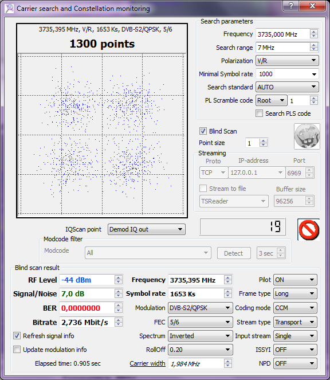The image size is (330, 380).
Task: Click the BER spinner arrows
Action: (x=119, y=308)
